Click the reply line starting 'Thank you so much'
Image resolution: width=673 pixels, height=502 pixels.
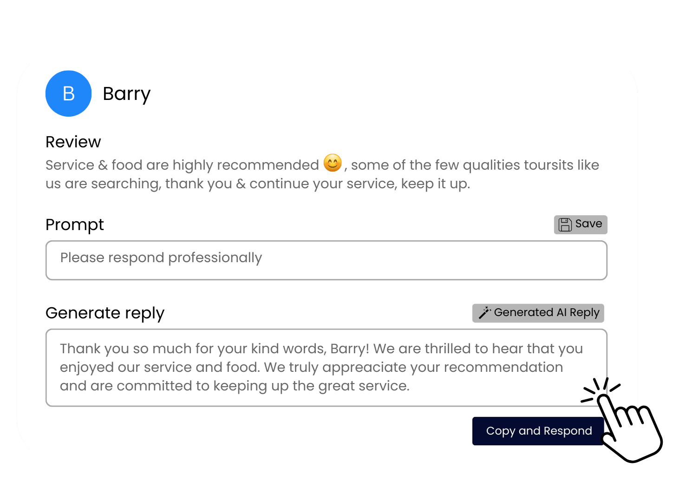pos(321,349)
